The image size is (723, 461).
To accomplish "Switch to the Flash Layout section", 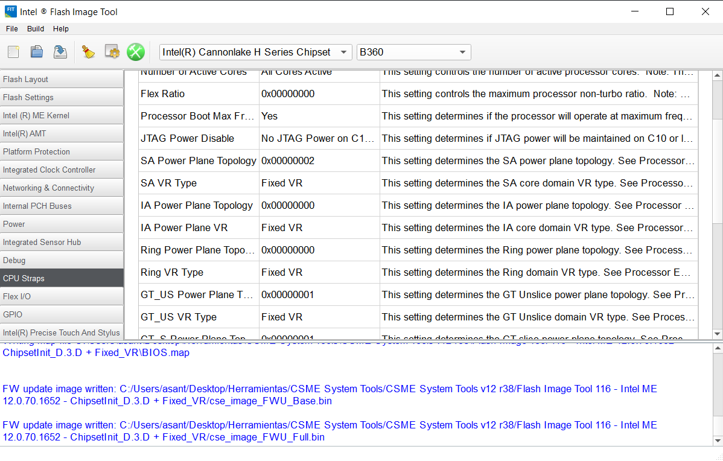I will (x=62, y=79).
